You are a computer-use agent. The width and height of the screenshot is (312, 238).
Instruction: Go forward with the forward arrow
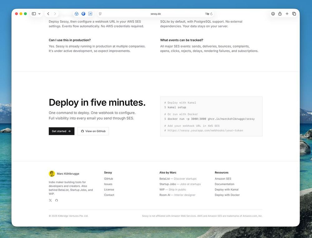[55, 14]
